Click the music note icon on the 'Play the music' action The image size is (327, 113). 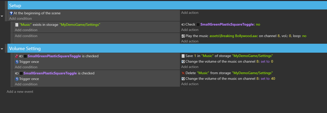(183, 36)
